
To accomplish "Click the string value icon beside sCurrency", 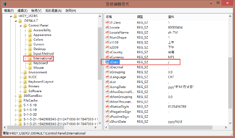I will point(107,57).
